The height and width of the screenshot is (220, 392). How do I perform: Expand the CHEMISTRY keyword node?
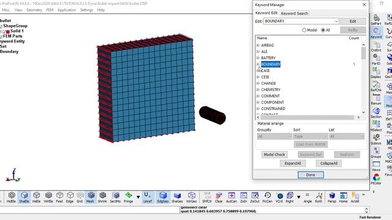coord(258,90)
